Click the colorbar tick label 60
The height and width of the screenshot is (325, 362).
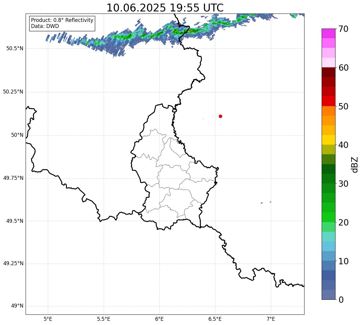coord(344,68)
